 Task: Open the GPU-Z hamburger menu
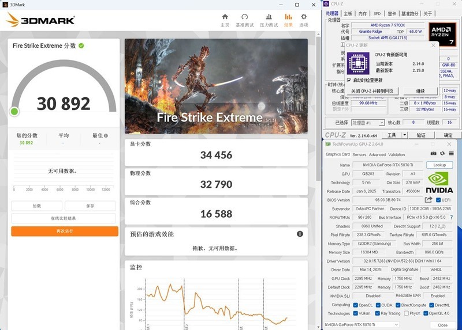(x=451, y=153)
